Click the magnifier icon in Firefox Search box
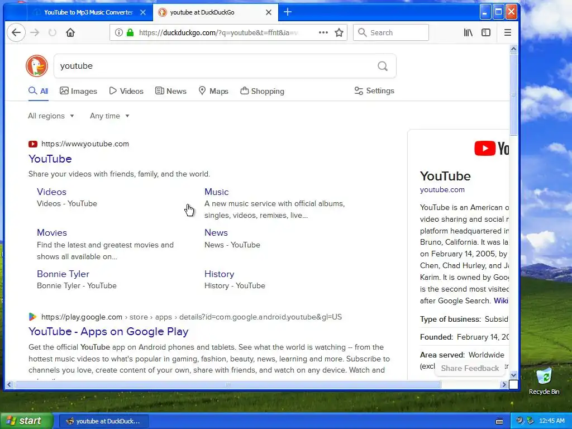Viewport: 572px width, 429px height. [x=362, y=32]
